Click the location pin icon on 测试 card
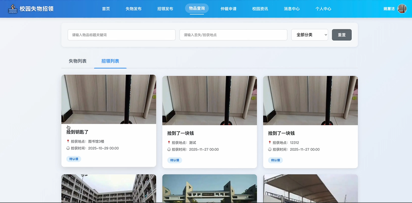Screen dimensions: 412x203 coord(169,143)
